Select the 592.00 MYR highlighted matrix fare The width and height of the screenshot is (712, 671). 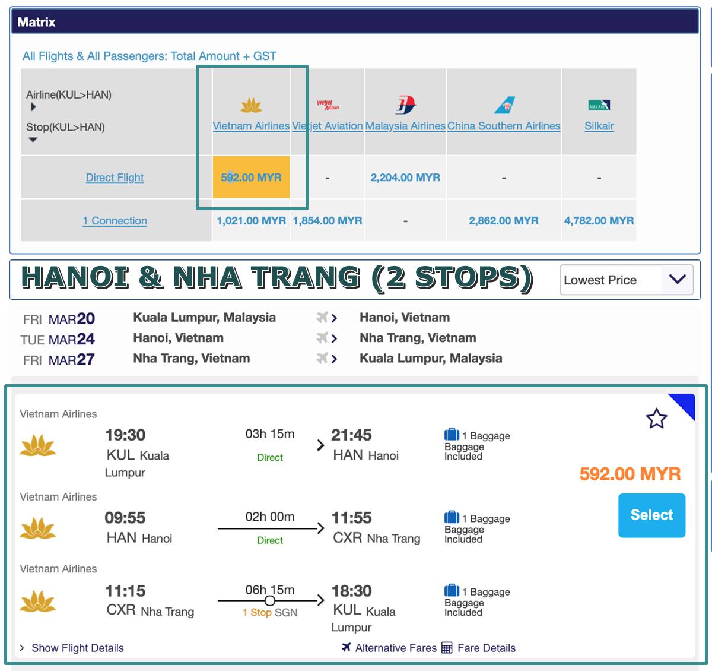click(x=251, y=177)
